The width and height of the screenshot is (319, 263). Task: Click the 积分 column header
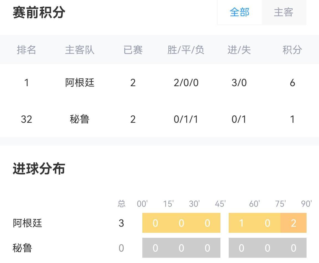(292, 50)
